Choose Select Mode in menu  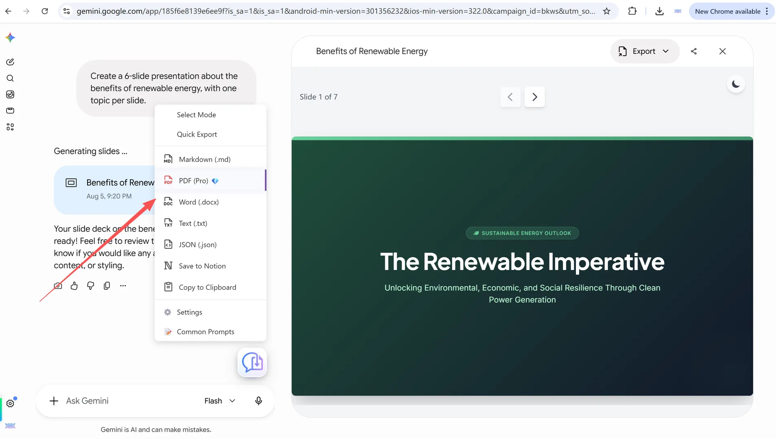(x=211, y=115)
